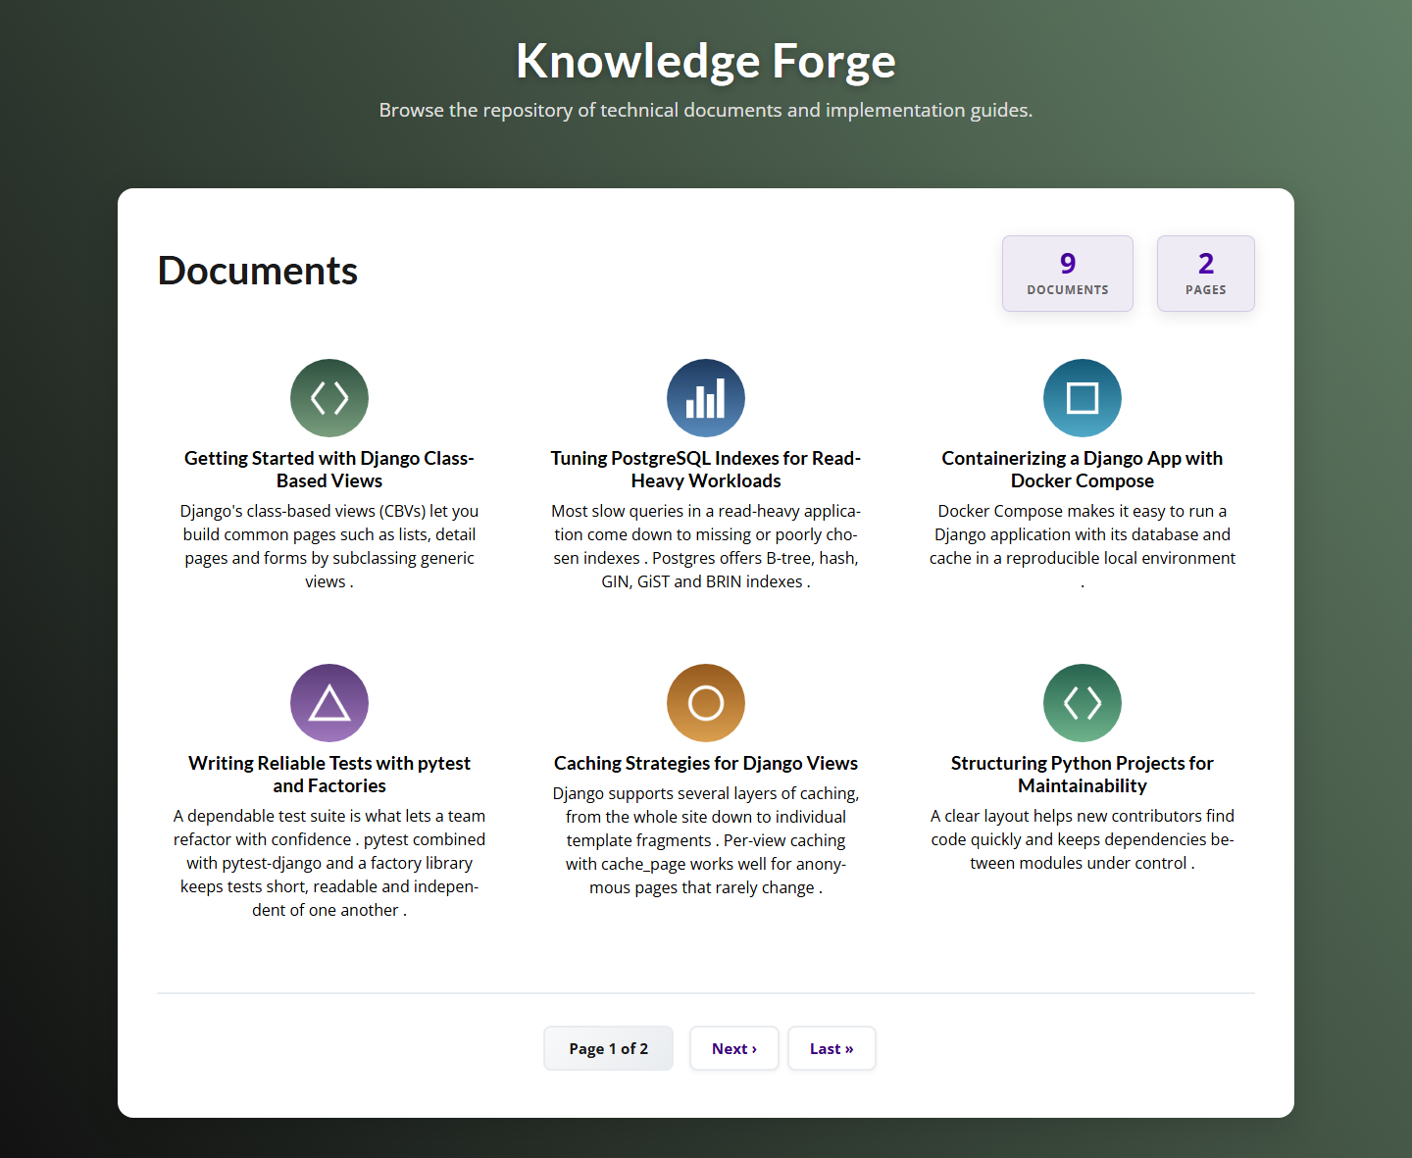Click the bar chart icon for PostgreSQL Indexes

tap(706, 398)
